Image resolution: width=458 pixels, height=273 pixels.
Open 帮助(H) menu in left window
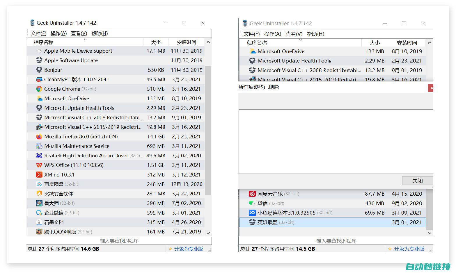pos(100,33)
